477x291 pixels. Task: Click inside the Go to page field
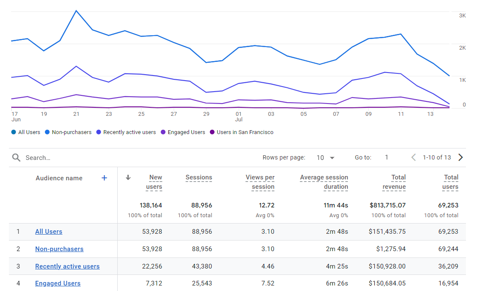(387, 157)
